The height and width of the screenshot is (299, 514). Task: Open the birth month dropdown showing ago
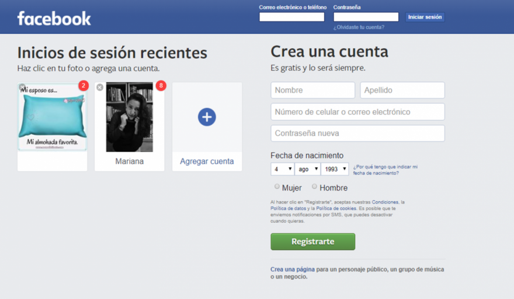pos(307,169)
